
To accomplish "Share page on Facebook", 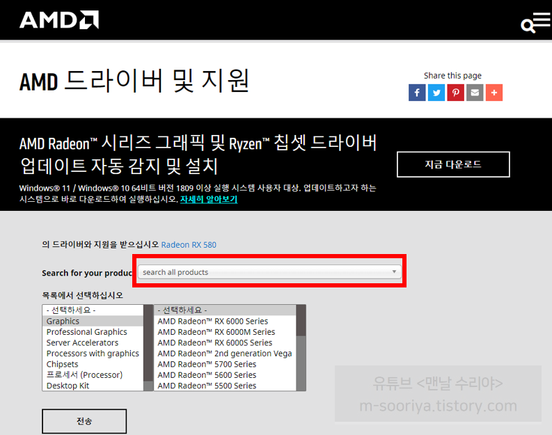I will click(417, 93).
